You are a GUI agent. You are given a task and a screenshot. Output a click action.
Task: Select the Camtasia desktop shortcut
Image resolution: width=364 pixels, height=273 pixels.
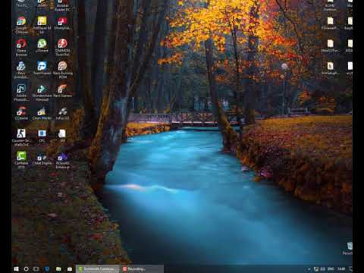21,160
